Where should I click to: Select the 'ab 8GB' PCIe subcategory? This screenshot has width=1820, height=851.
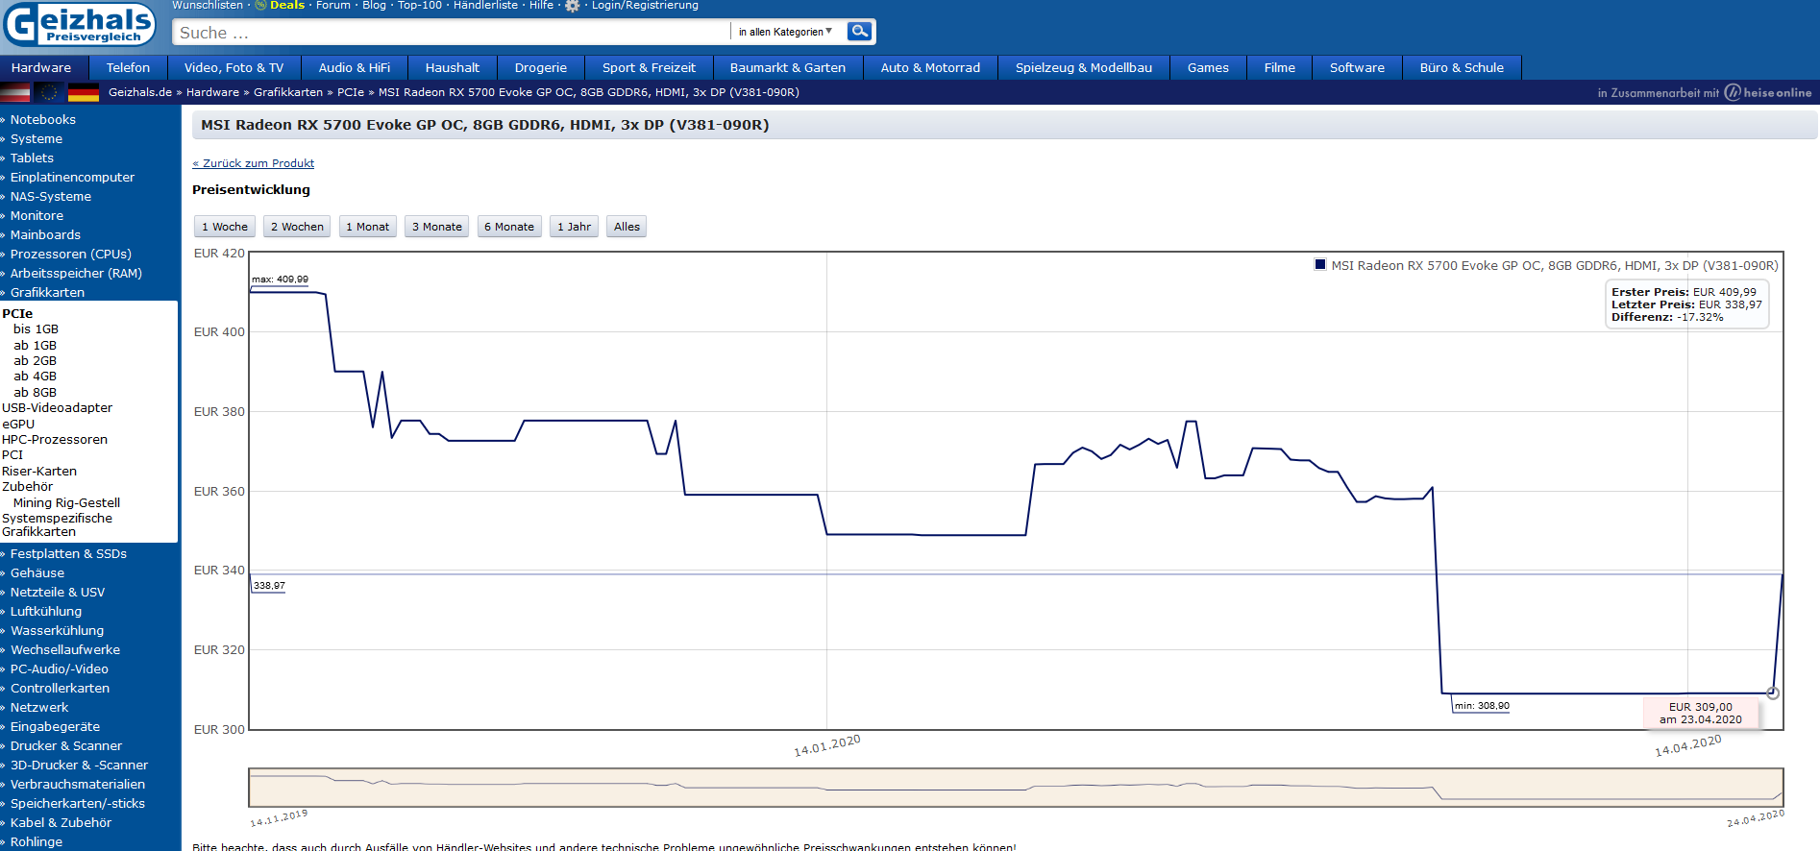[x=36, y=392]
